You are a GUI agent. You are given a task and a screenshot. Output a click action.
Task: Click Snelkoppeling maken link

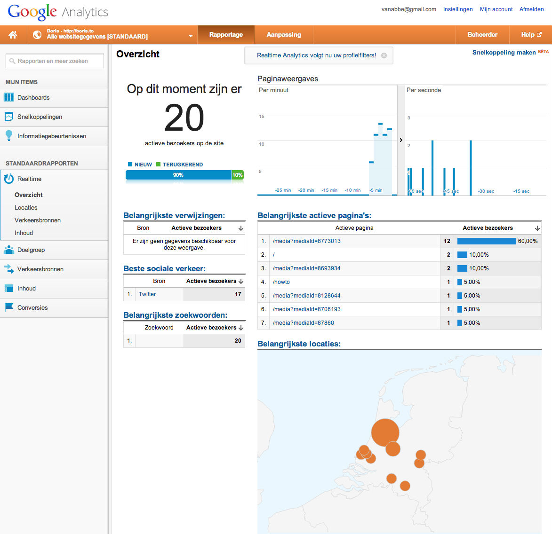[x=504, y=53]
